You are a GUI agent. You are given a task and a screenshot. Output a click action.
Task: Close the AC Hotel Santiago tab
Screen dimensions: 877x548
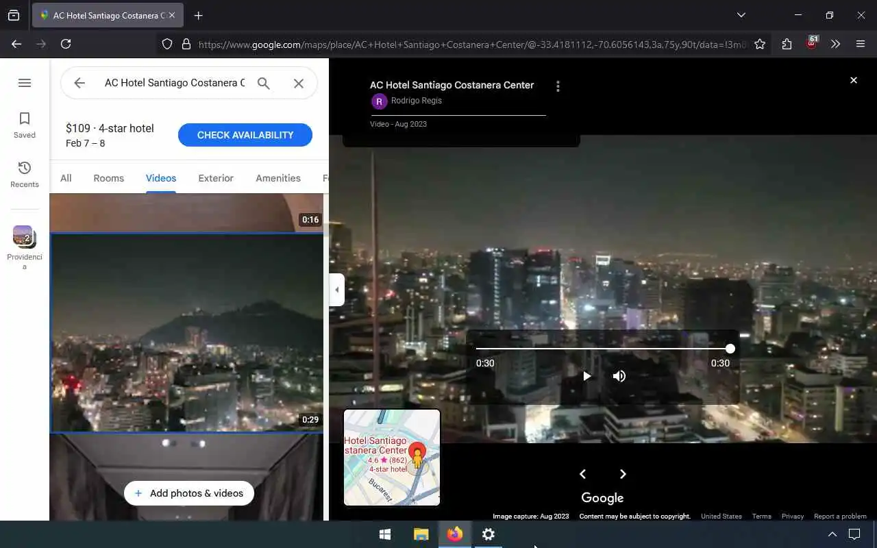click(171, 15)
